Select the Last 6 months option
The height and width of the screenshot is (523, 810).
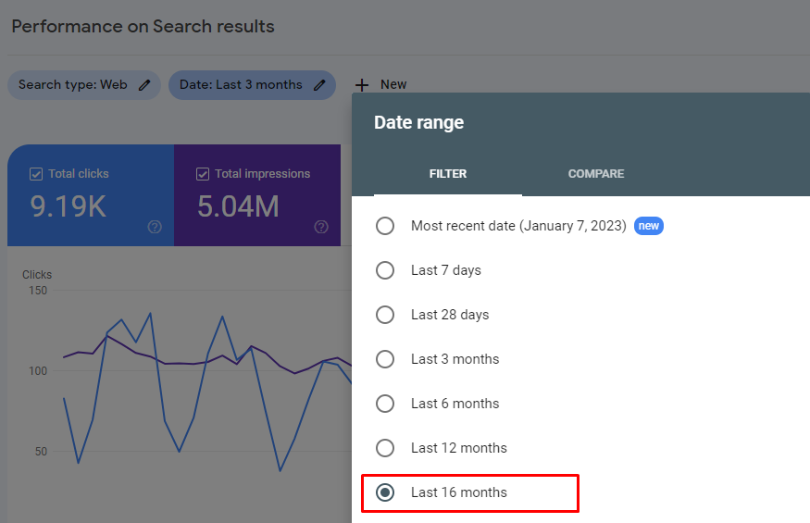pos(385,404)
